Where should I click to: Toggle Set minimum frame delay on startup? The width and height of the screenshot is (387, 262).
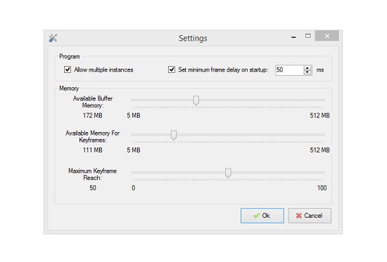[x=172, y=70]
